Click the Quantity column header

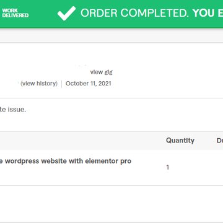(180, 141)
